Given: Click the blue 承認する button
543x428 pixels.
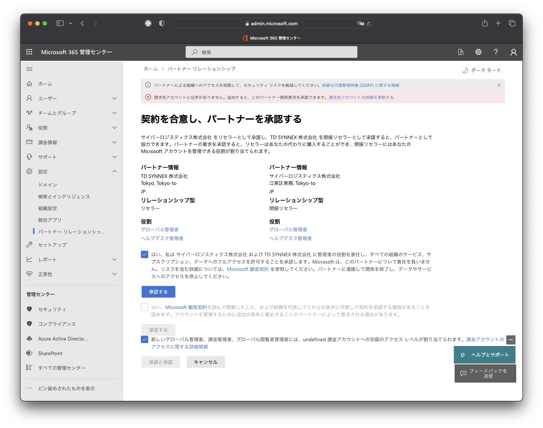Looking at the screenshot, I should click(x=158, y=292).
